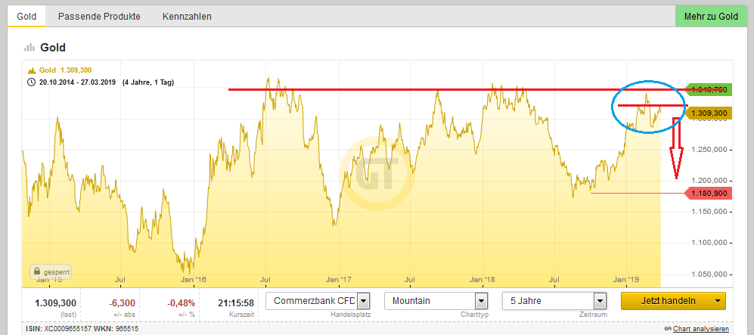Click the mountain icon in the Gold legend
Screen dimensions: 754x335
33,70
